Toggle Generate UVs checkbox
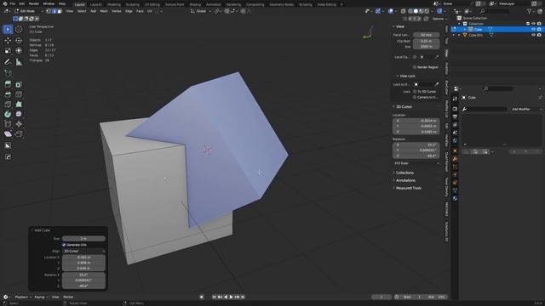545x306 pixels. point(64,245)
